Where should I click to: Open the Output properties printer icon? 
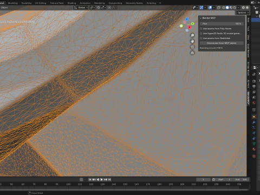254,87
